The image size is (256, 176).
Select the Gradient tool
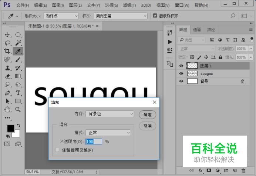[x=18, y=76]
